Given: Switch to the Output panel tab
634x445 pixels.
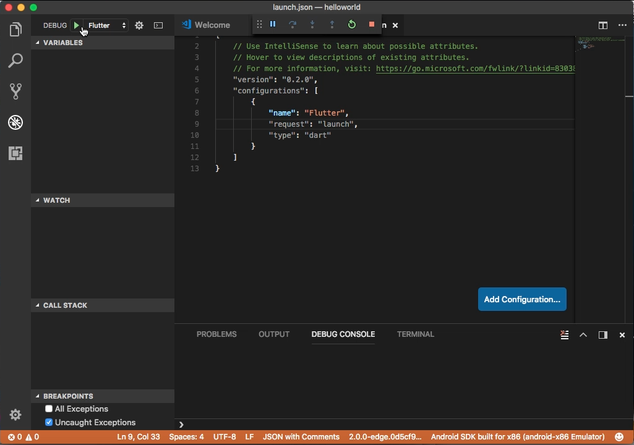Looking at the screenshot, I should click(274, 334).
